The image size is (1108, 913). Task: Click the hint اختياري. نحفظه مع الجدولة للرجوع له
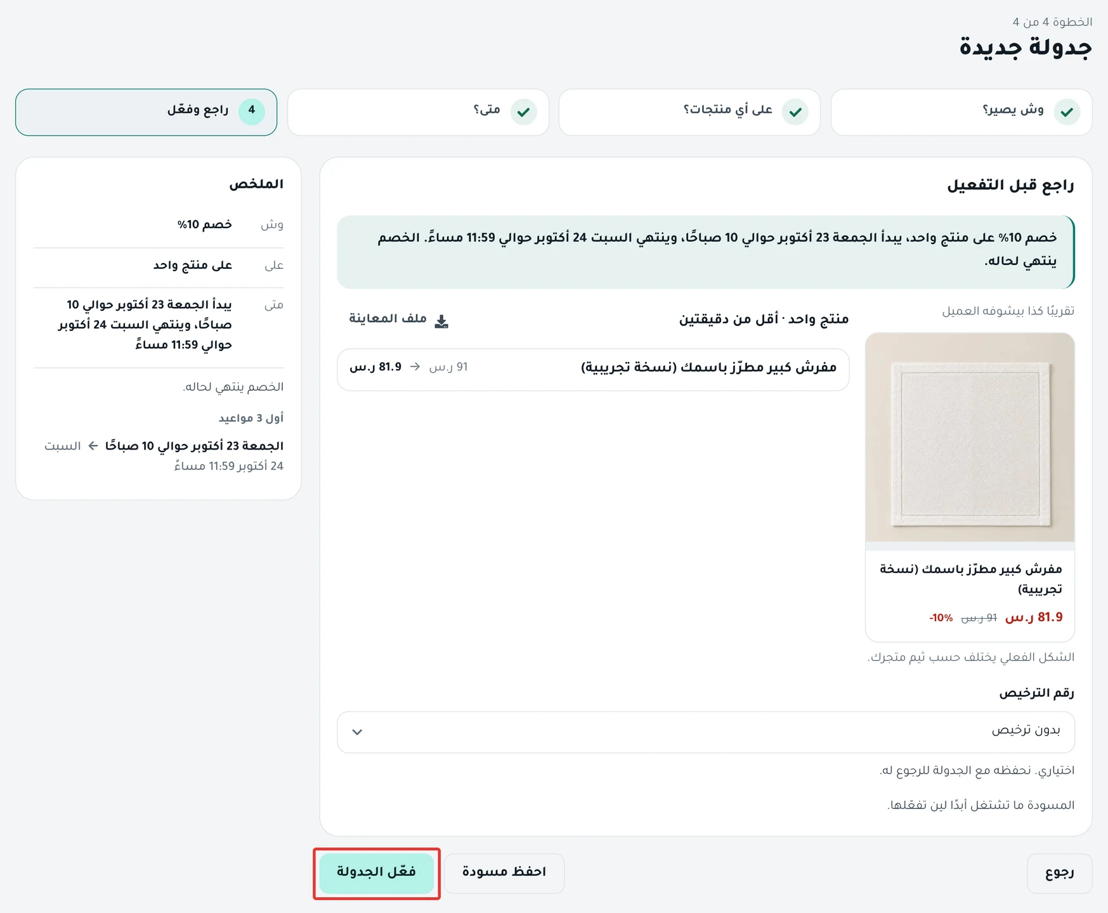(977, 771)
